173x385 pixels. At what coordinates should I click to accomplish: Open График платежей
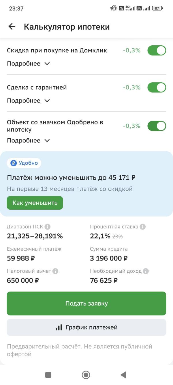pos(86,328)
